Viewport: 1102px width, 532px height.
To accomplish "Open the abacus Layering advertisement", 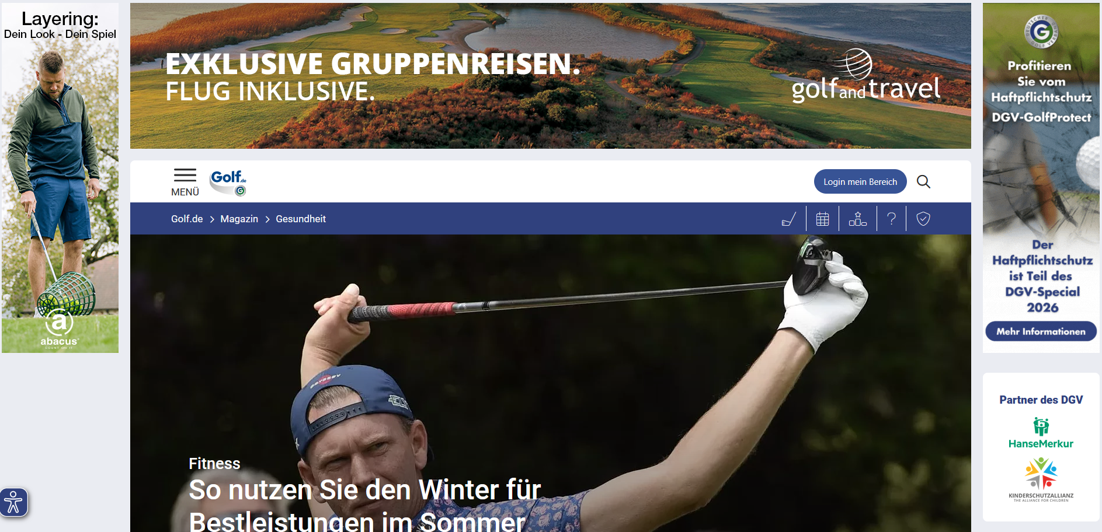I will point(60,178).
